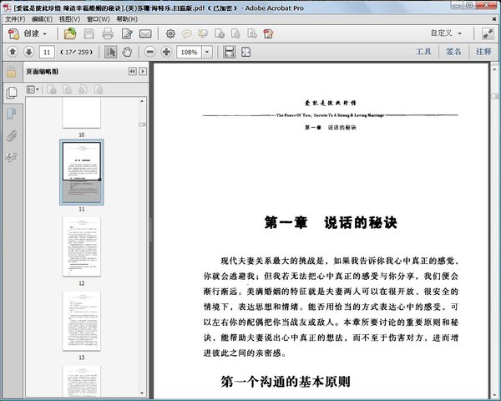Open the Bookmarks panel icon
The image size is (501, 401).
tap(11, 114)
